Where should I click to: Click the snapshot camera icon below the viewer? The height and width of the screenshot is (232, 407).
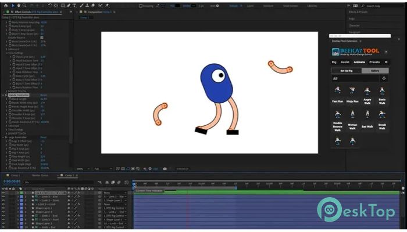[x=165, y=169]
